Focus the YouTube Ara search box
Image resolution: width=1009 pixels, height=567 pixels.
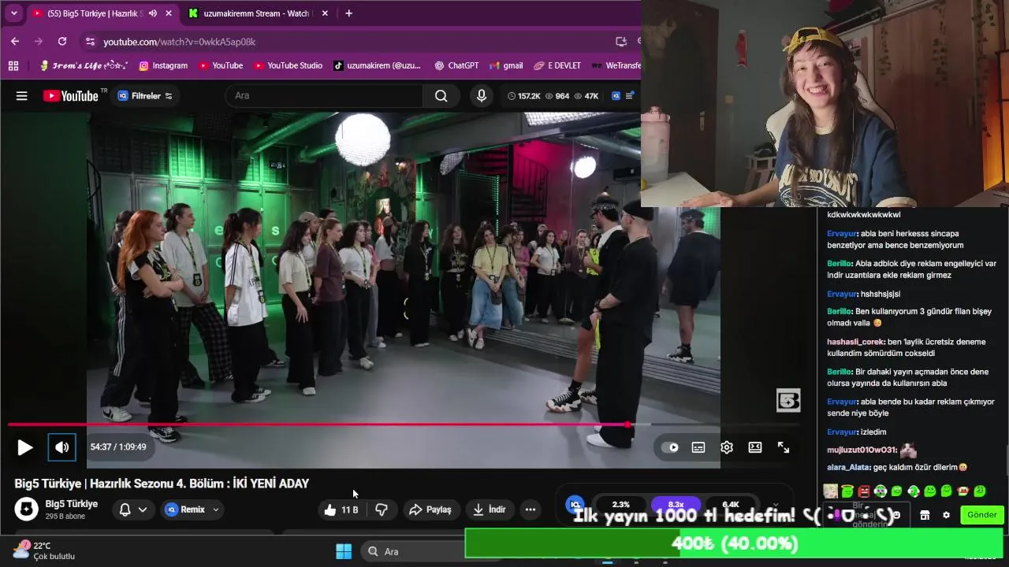pos(325,96)
